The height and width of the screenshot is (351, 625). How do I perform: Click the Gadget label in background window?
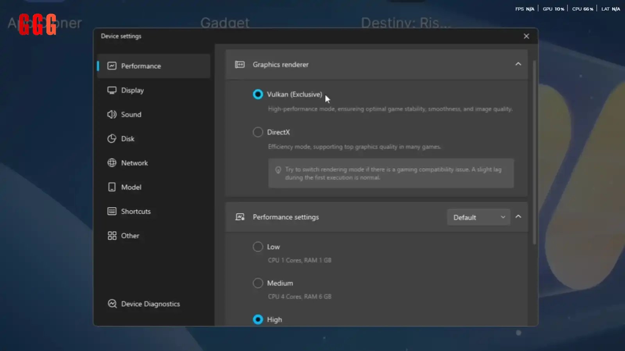[225, 23]
